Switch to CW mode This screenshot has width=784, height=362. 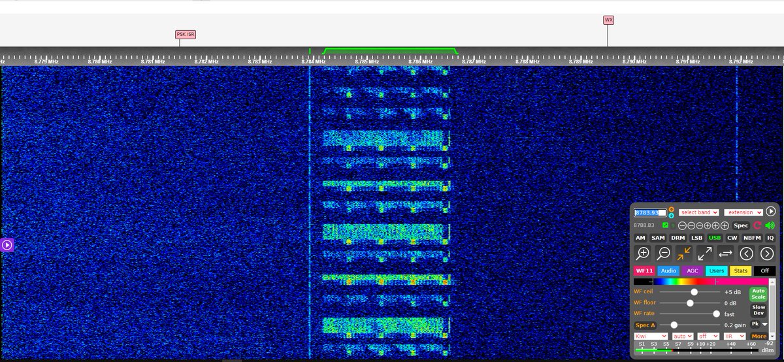[x=732, y=238]
